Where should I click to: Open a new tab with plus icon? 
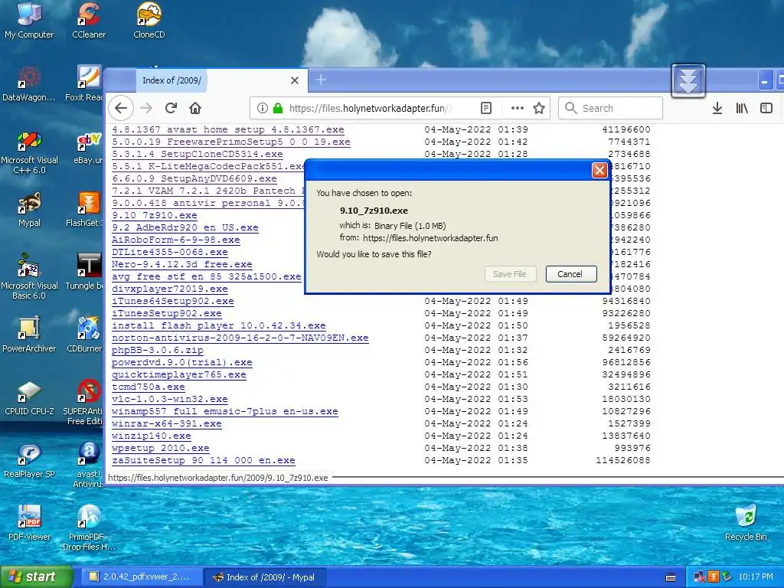[321, 80]
